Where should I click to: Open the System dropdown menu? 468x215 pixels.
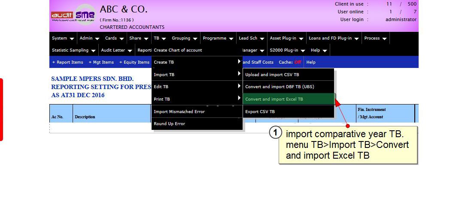click(63, 38)
